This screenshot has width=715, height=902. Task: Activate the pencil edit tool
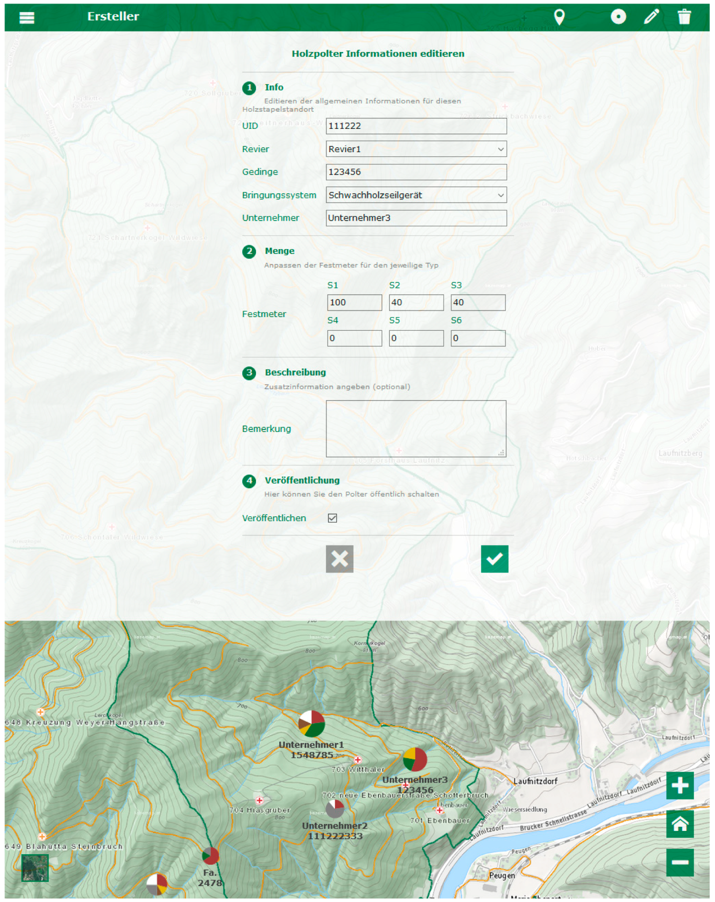pos(651,16)
